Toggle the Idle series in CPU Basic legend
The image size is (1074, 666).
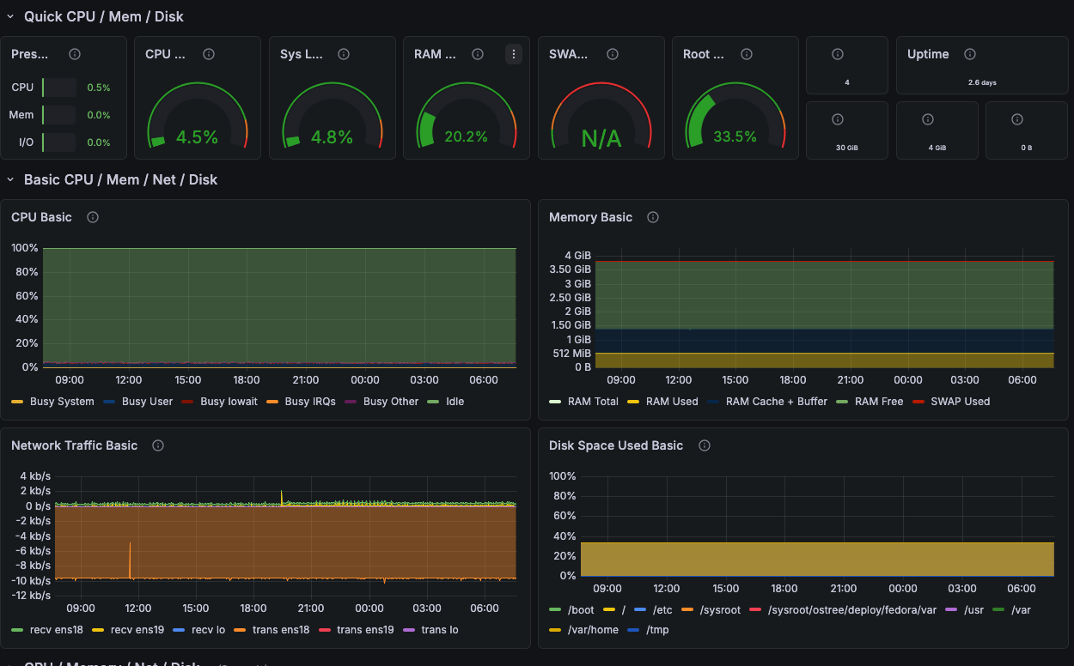[x=455, y=402]
